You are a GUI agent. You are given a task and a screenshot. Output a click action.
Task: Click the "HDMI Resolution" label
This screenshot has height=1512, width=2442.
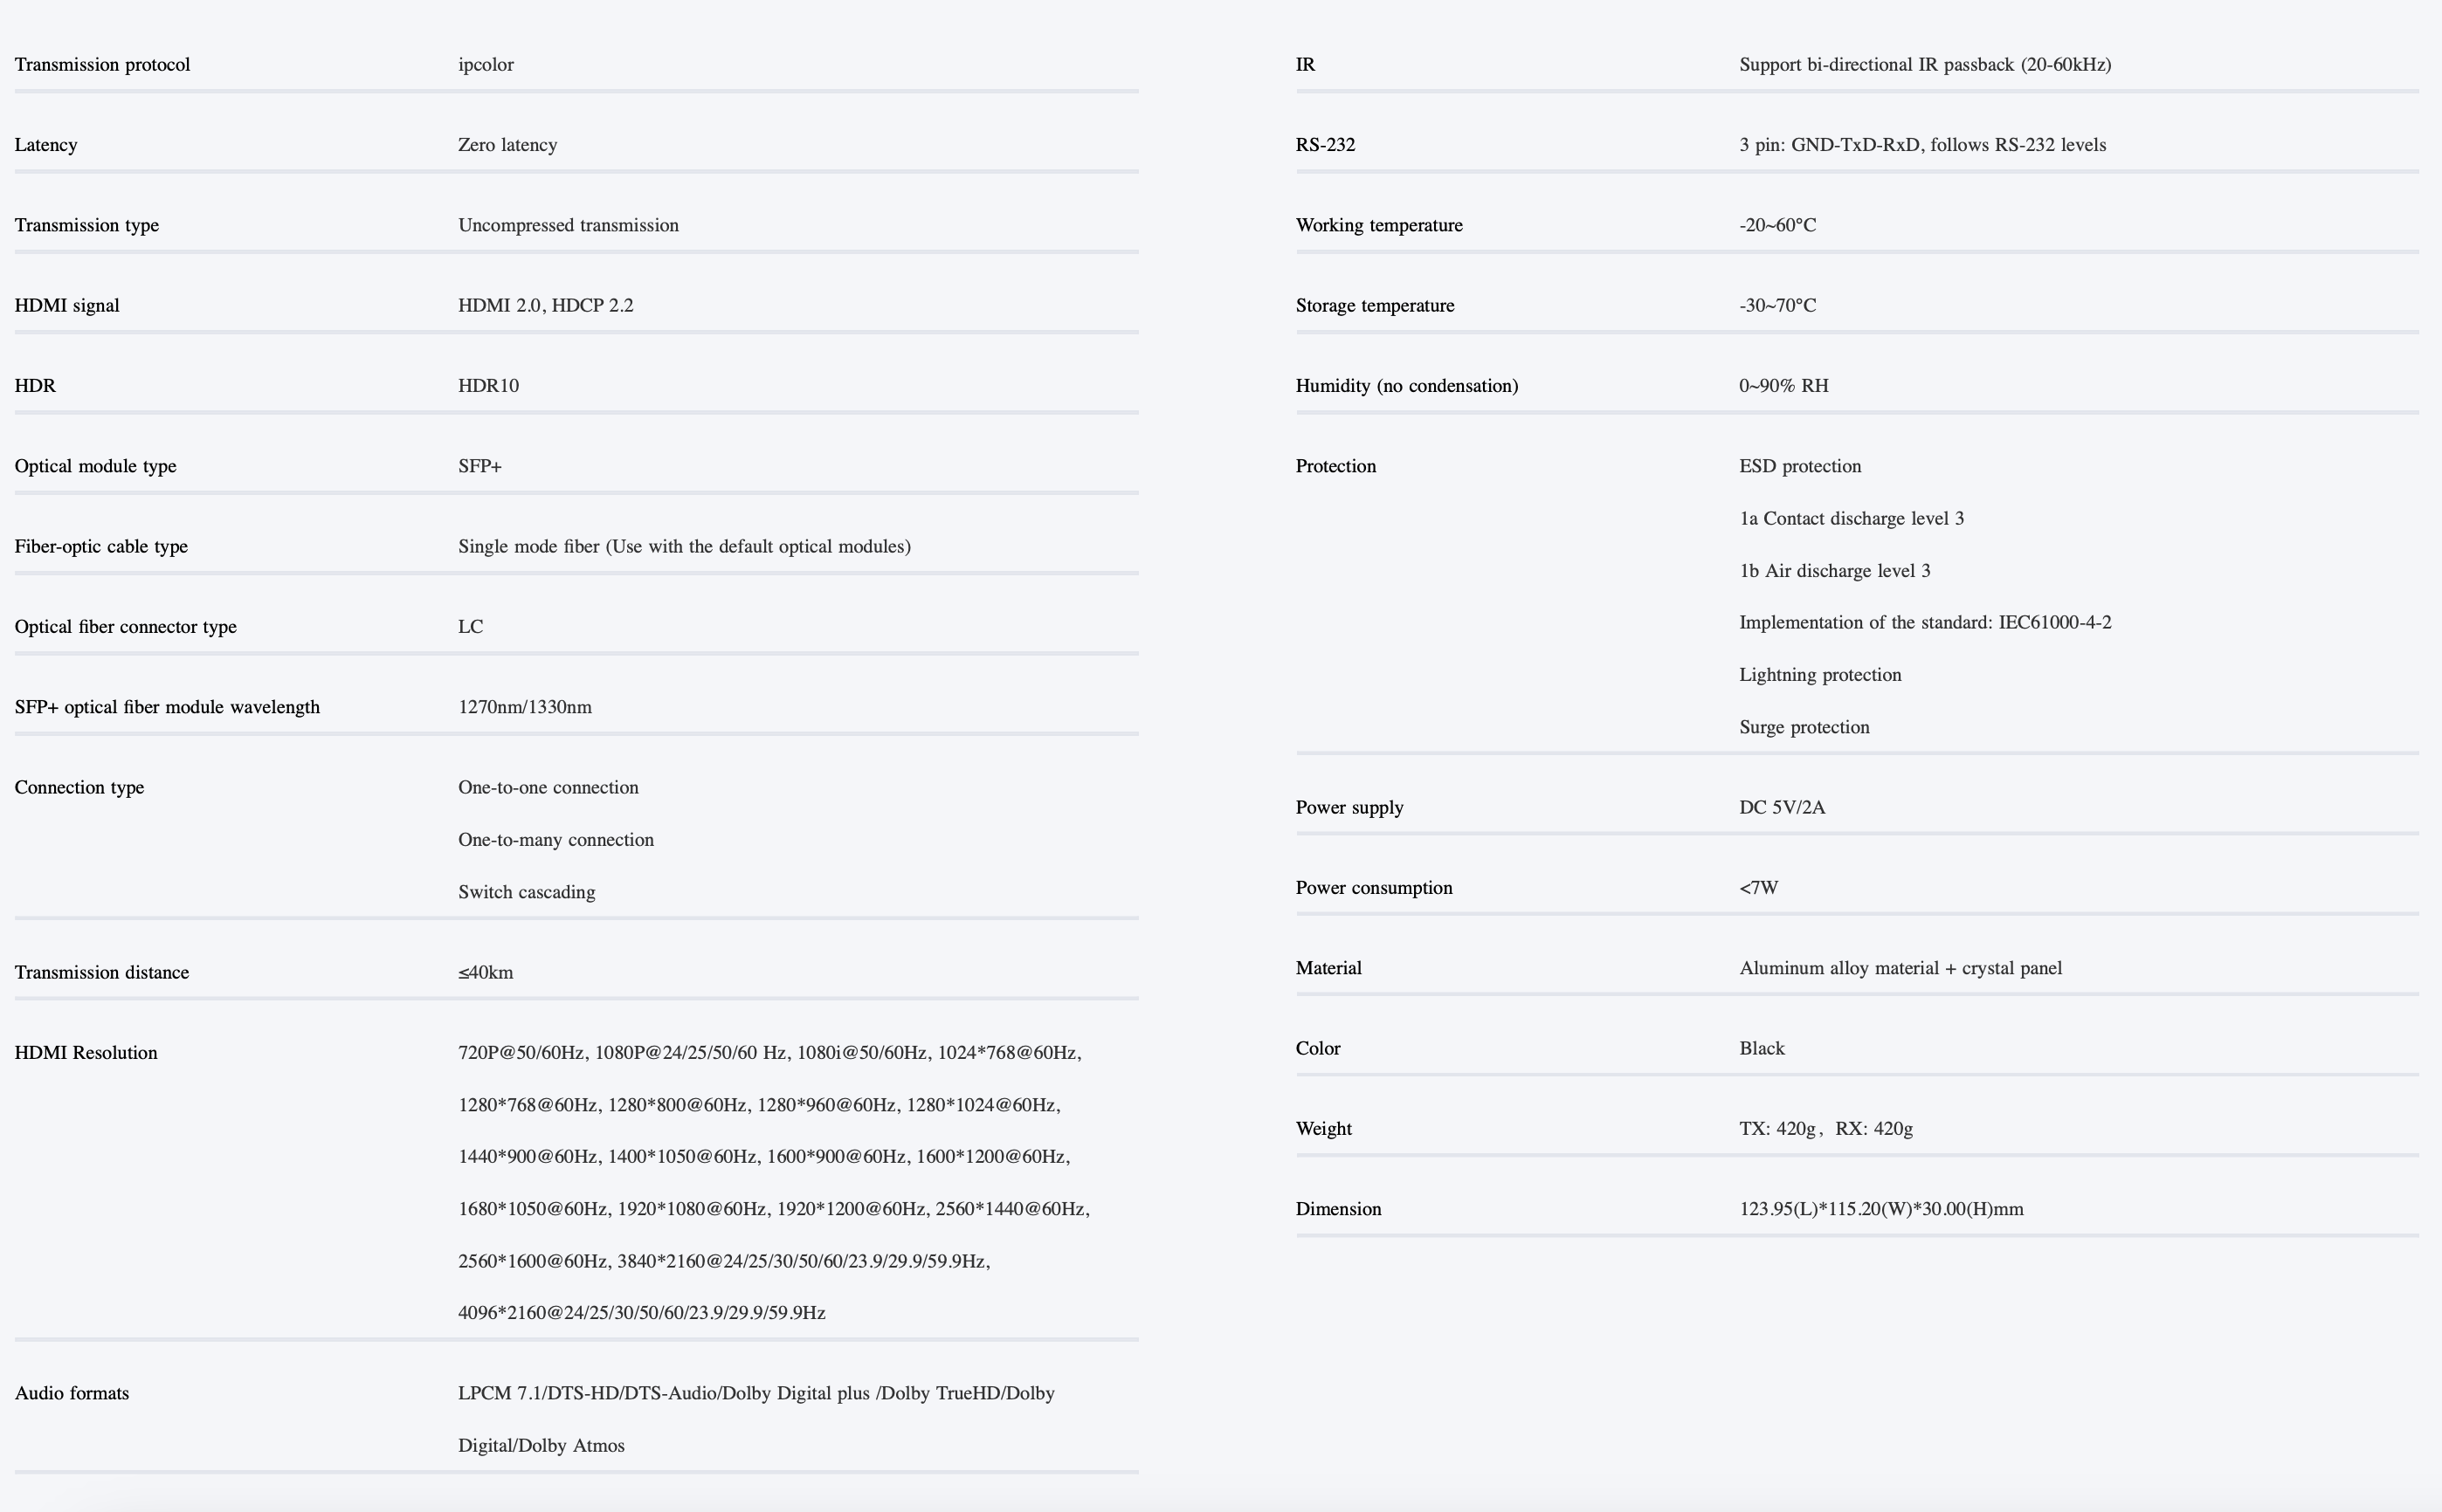[86, 1053]
